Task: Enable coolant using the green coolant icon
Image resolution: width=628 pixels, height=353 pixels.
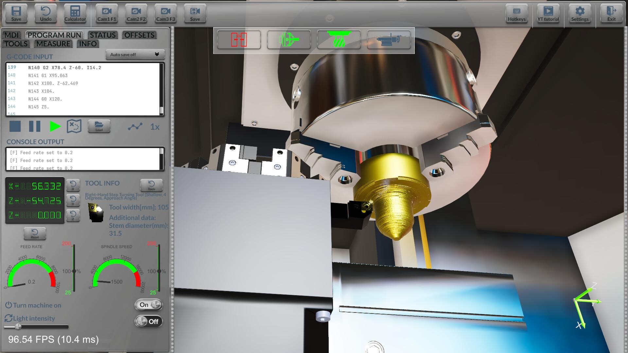Action: (339, 39)
